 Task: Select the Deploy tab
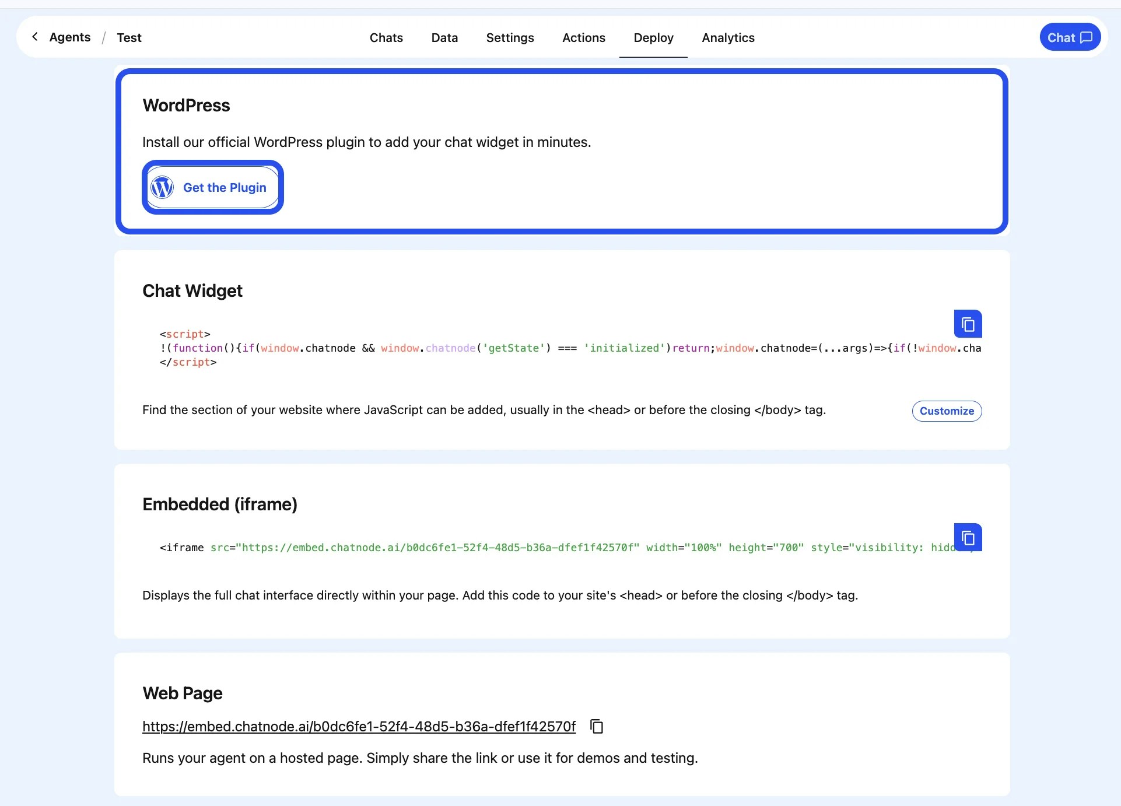click(653, 37)
